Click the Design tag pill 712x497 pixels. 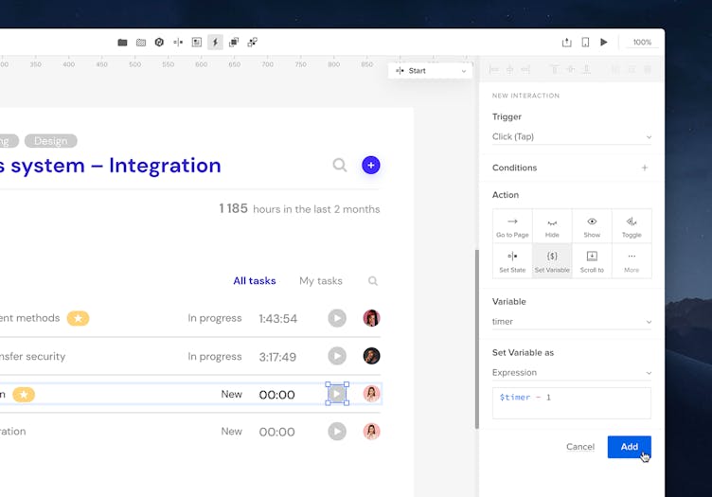[x=51, y=141]
